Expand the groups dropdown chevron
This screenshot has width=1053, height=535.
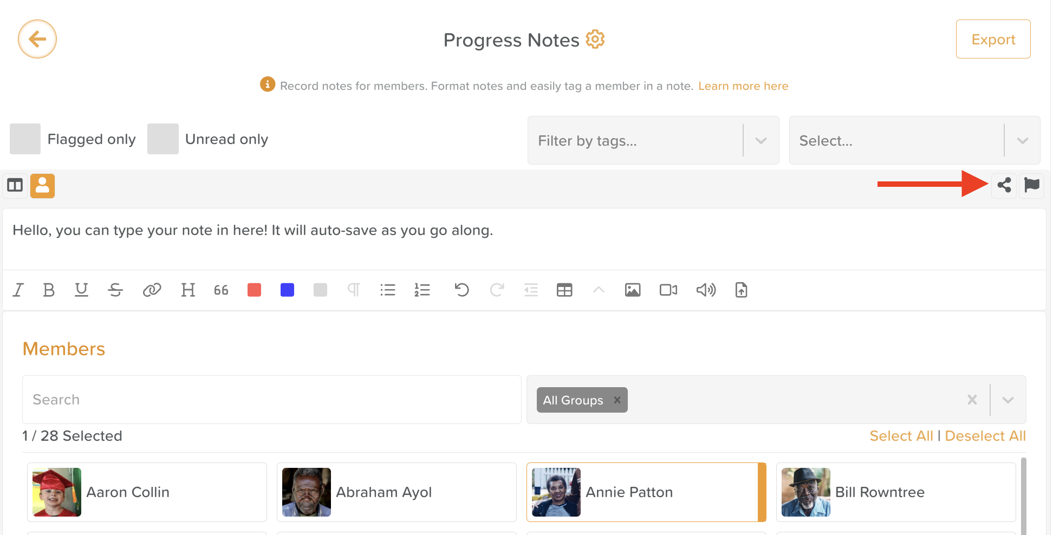(1007, 400)
